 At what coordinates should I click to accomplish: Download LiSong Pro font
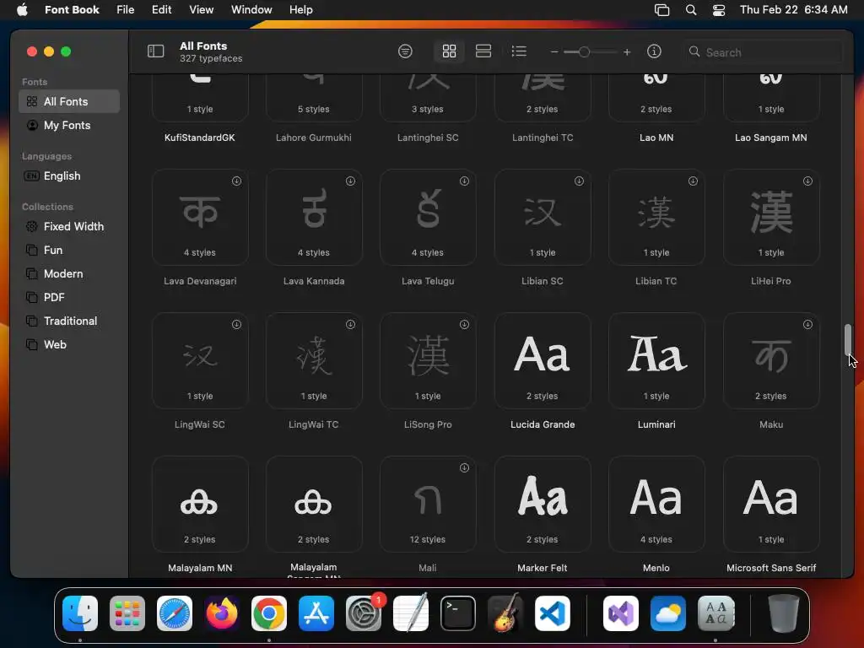(x=465, y=325)
